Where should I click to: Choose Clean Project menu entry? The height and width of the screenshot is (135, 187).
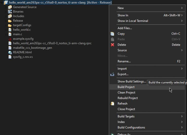coord(126,93)
